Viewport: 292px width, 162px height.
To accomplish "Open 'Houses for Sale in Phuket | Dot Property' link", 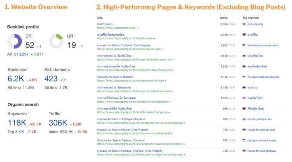I will pos(123,130).
